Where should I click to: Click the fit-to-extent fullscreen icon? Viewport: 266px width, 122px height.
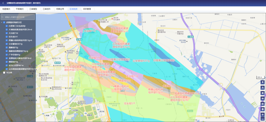(x=263, y=93)
